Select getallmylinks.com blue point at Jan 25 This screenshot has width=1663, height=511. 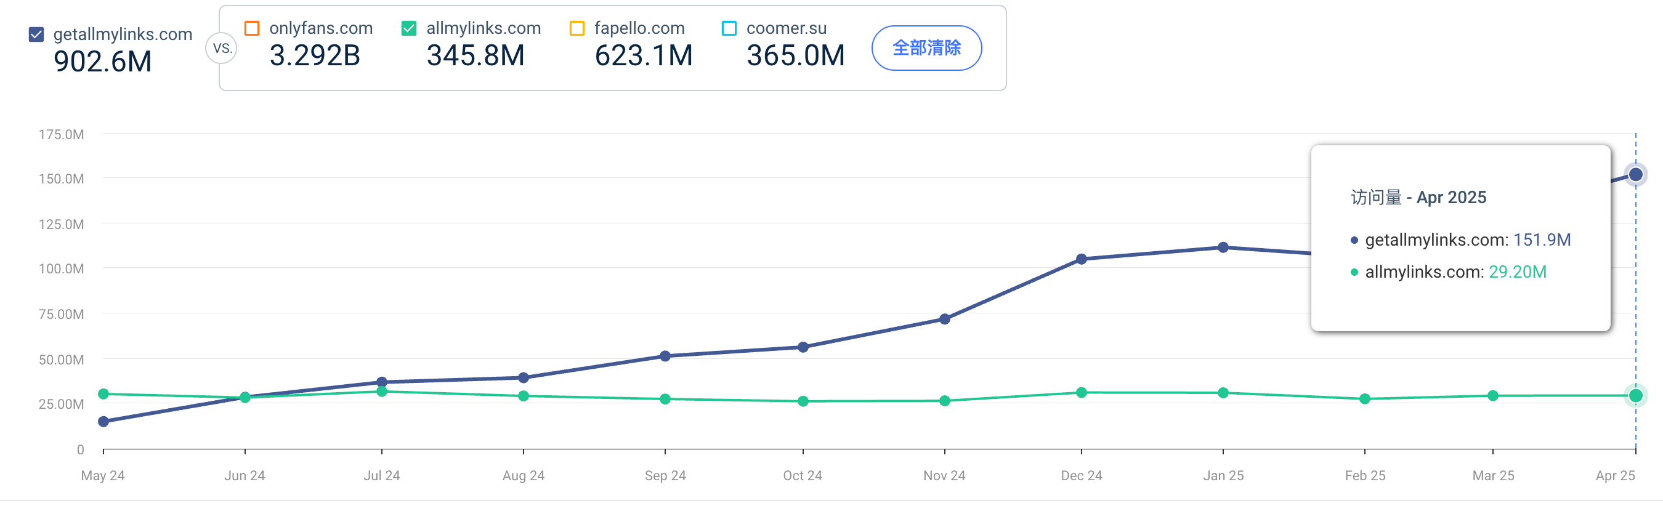point(1223,247)
